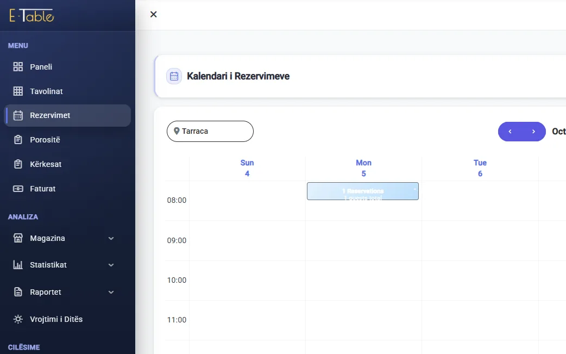Open Paneli dashboard icon
This screenshot has width=566, height=354.
click(x=18, y=67)
